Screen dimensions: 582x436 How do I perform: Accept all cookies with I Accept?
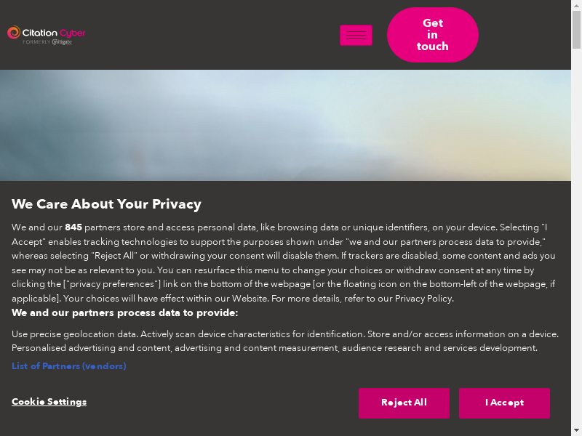coord(504,403)
